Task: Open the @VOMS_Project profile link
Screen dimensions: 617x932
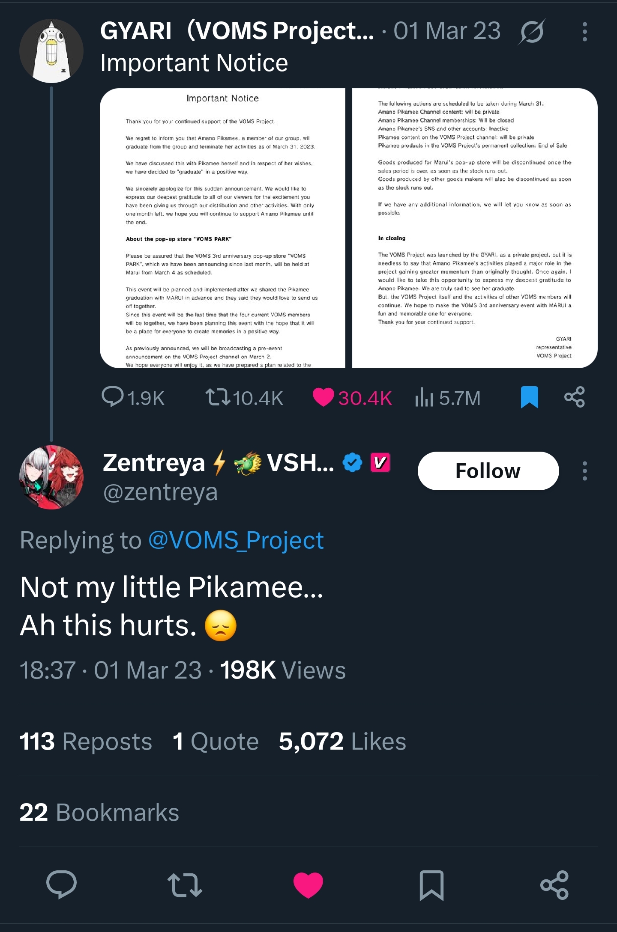Action: tap(236, 540)
